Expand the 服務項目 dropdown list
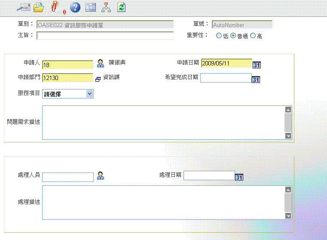The width and height of the screenshot is (327, 240). point(89,93)
